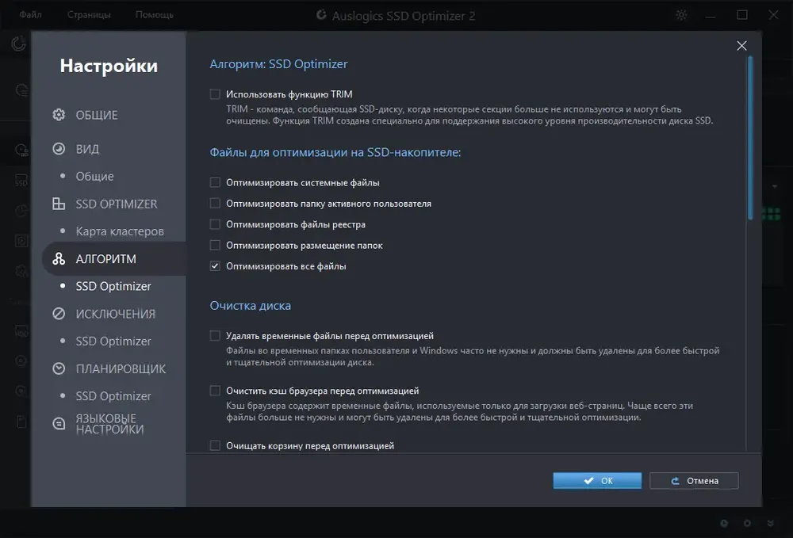
Task: Tick Удалять временные файлы перед оптимизацией
Action: click(215, 336)
